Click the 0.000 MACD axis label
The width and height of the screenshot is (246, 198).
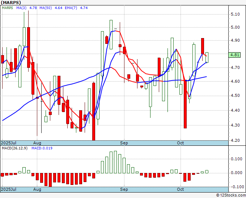237,173
